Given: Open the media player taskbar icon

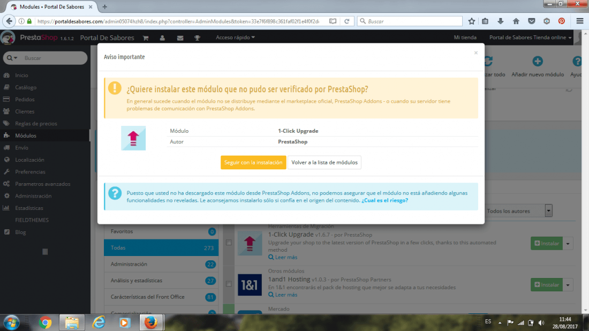Looking at the screenshot, I should [x=125, y=323].
